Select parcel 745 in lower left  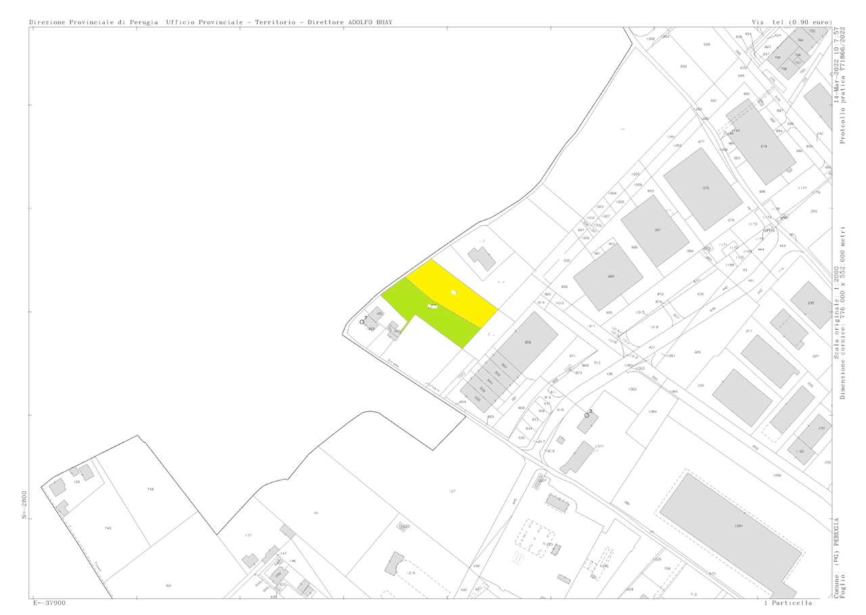coord(107,528)
